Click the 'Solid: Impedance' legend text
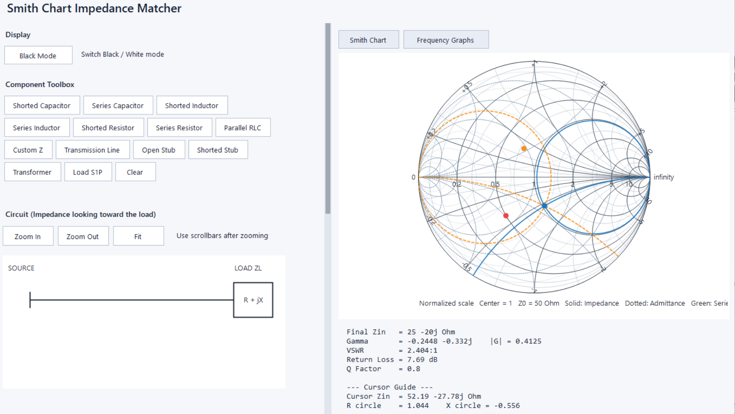Image resolution: width=735 pixels, height=414 pixels. tap(592, 303)
